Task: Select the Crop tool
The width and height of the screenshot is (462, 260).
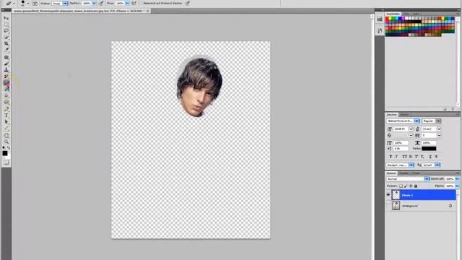Action: pos(6,43)
